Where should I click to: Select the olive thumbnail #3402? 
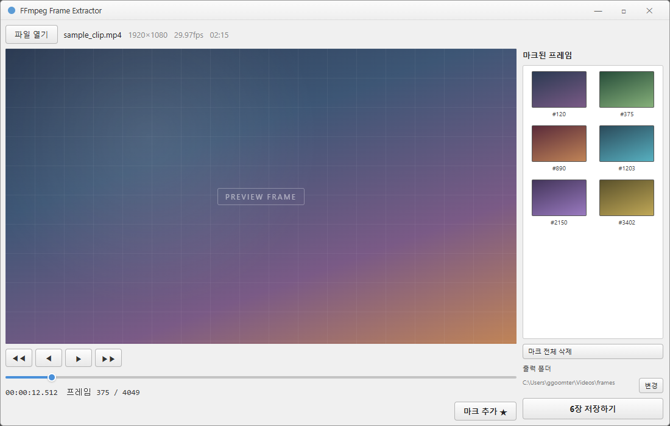(x=626, y=198)
